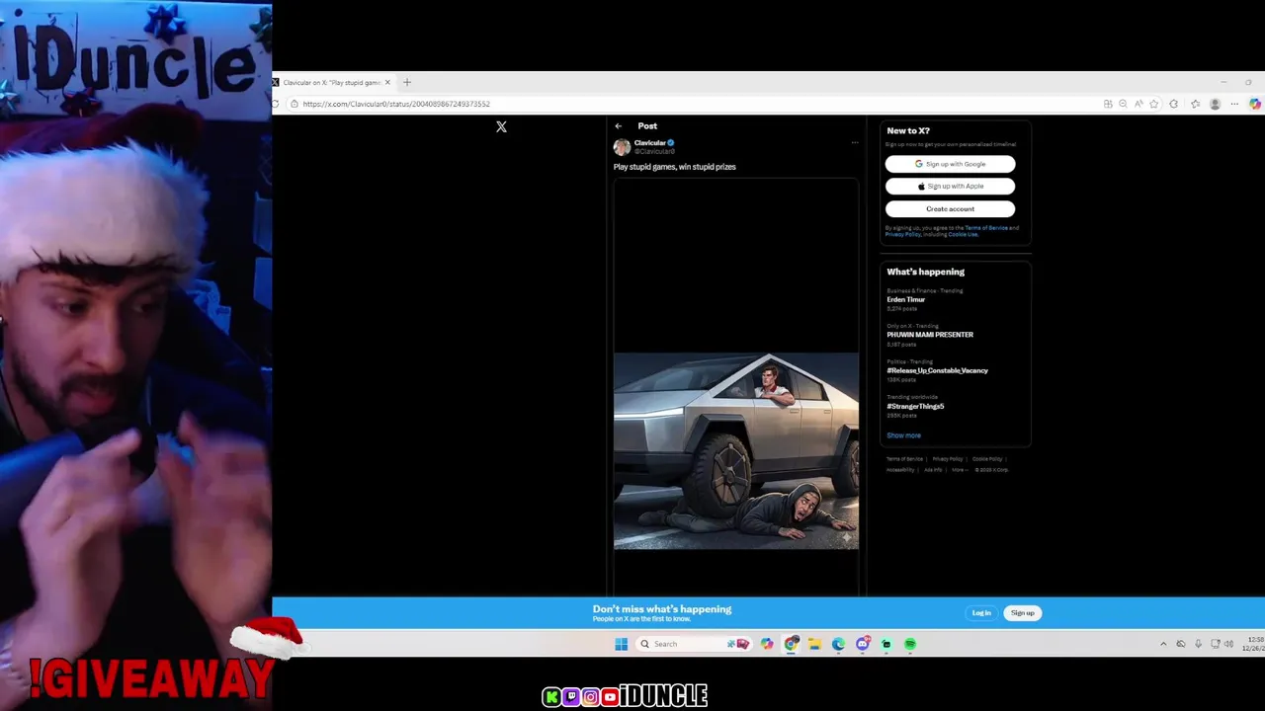1265x711 pixels.
Task: Open Discord from the taskbar
Action: click(x=863, y=644)
